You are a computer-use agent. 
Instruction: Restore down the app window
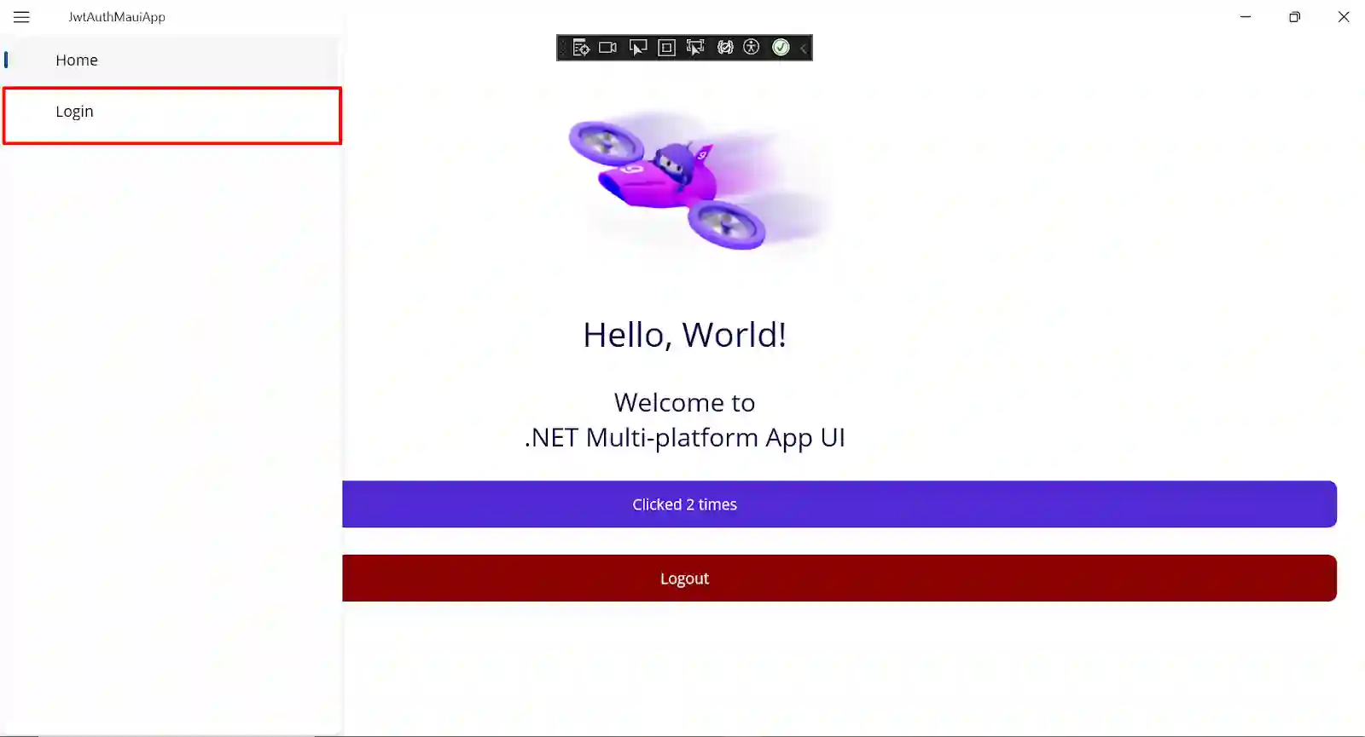pos(1294,17)
